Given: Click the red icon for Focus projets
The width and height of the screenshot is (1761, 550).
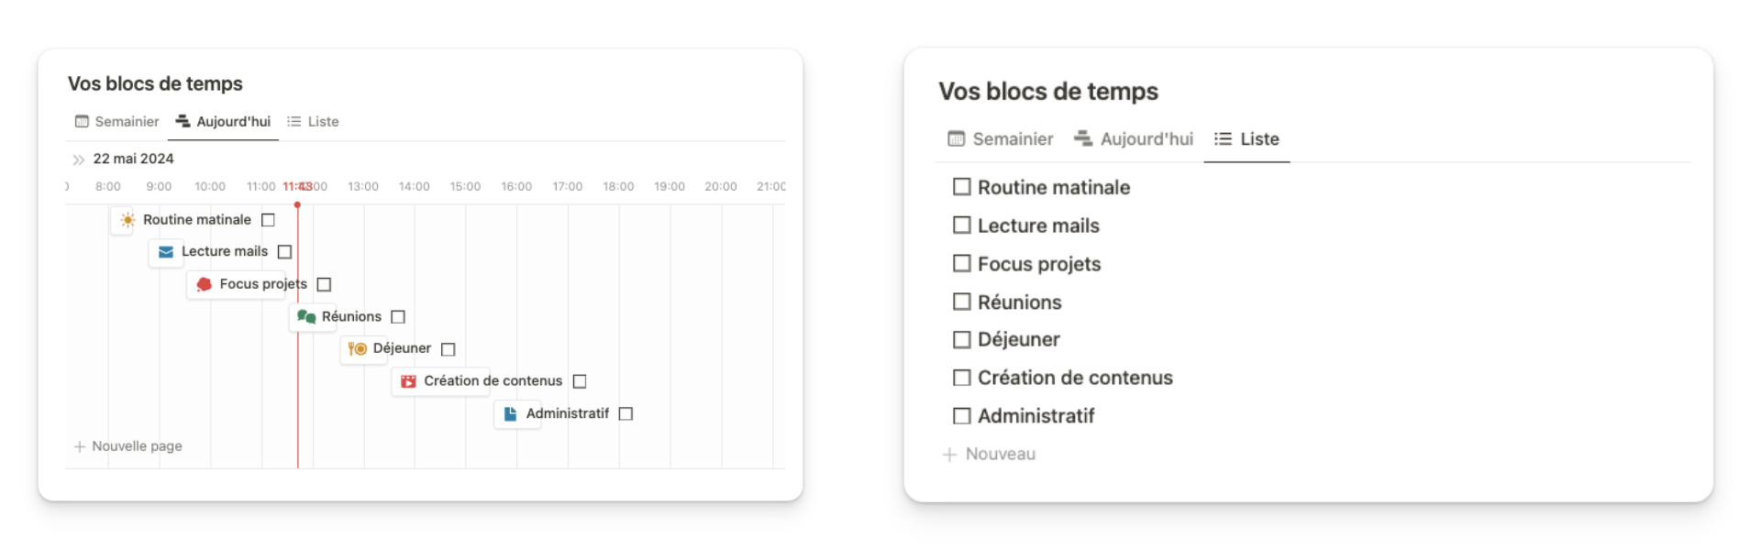Looking at the screenshot, I should (205, 284).
